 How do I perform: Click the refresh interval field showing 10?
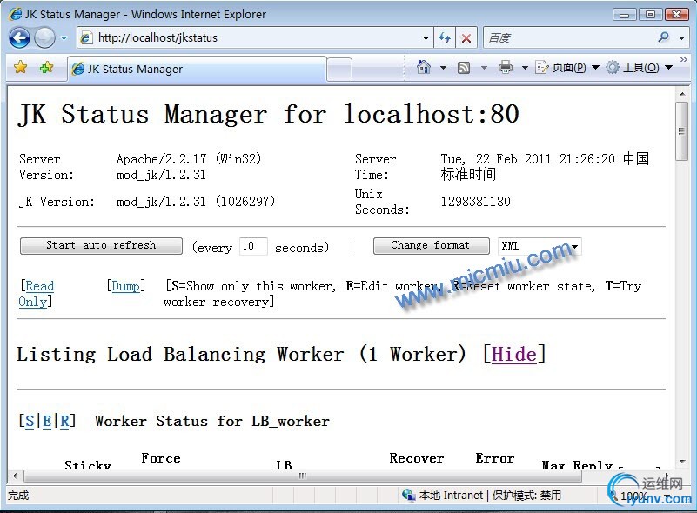[253, 247]
